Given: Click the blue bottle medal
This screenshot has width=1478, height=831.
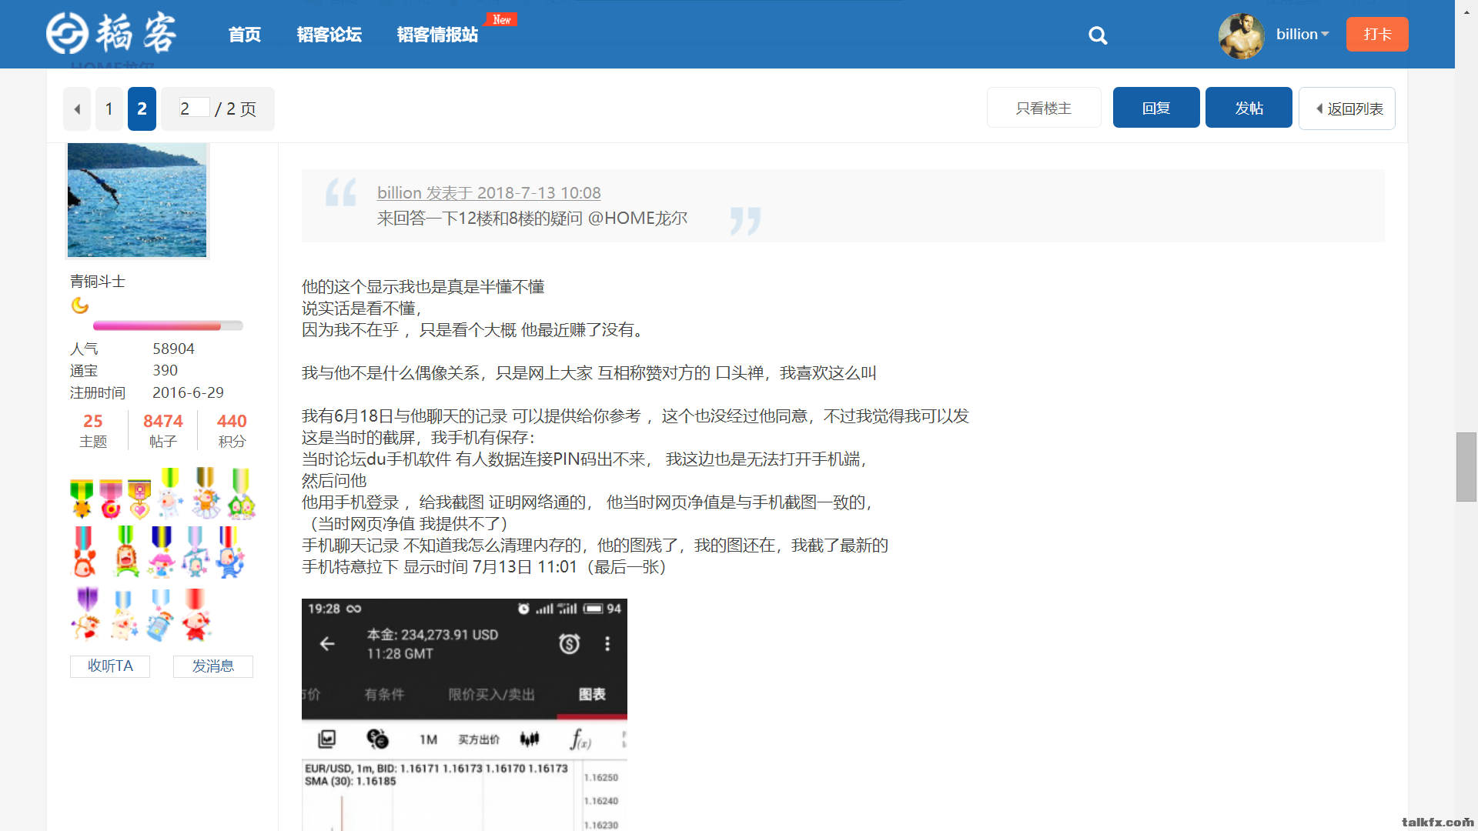Looking at the screenshot, I should point(160,614).
